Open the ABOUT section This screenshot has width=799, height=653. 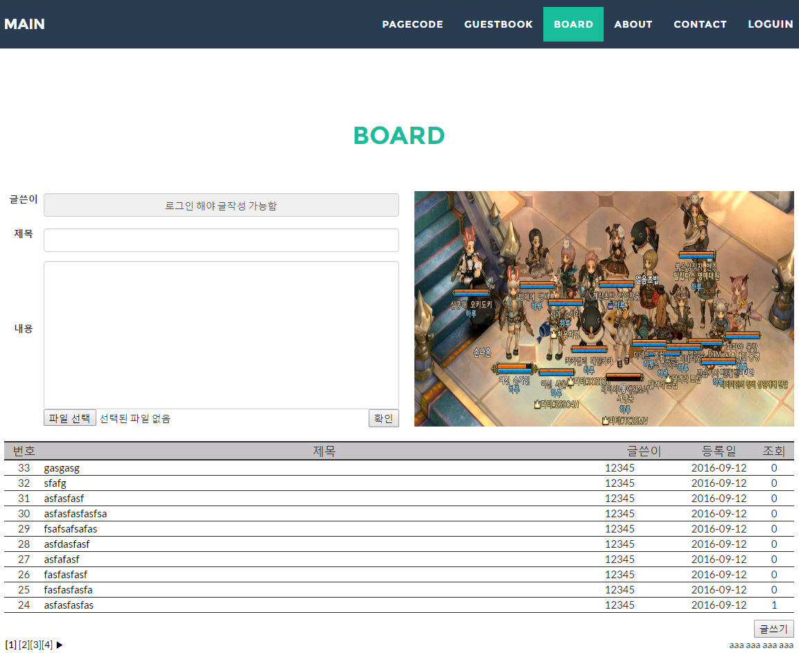coord(633,24)
